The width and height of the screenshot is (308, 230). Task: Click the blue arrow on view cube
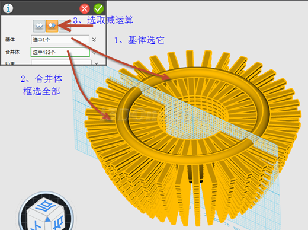click(48, 219)
